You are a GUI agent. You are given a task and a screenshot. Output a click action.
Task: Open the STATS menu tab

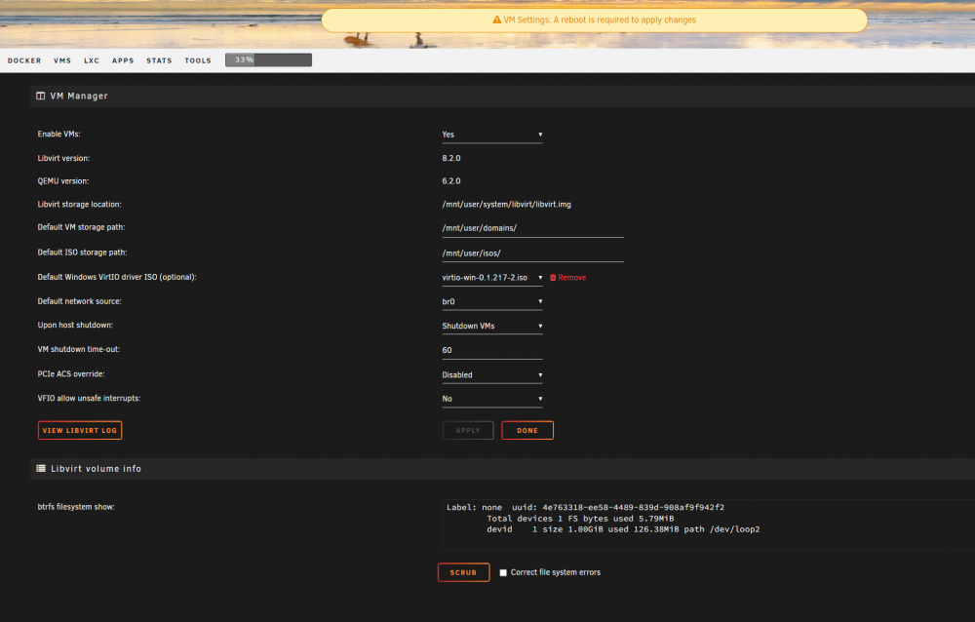(159, 60)
